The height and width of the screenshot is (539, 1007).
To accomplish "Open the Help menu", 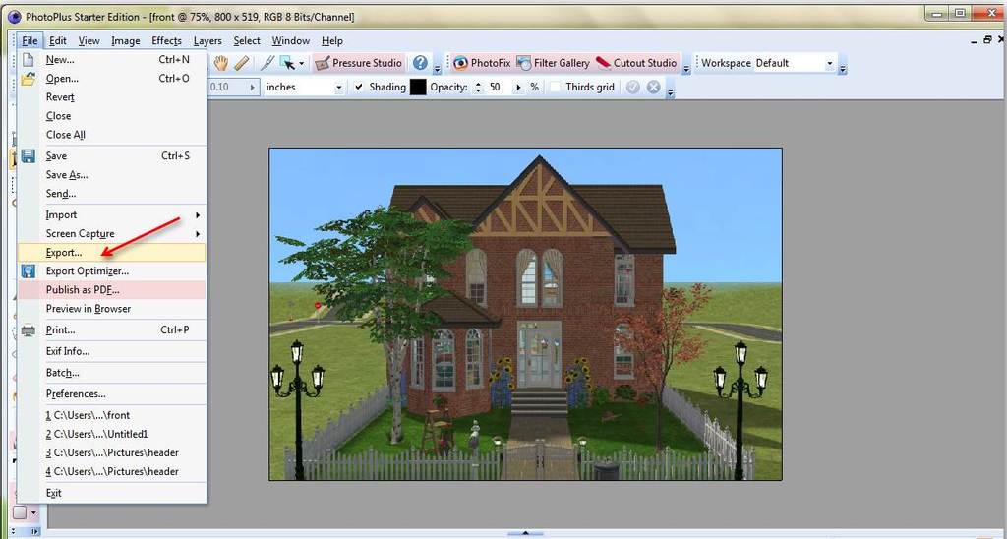I will click(x=332, y=40).
